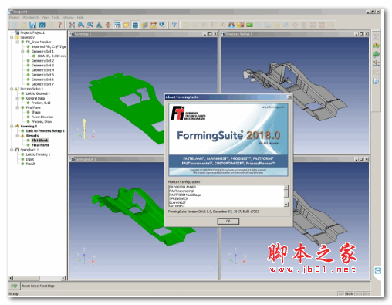
Task: Open the View menu
Action: point(46,17)
